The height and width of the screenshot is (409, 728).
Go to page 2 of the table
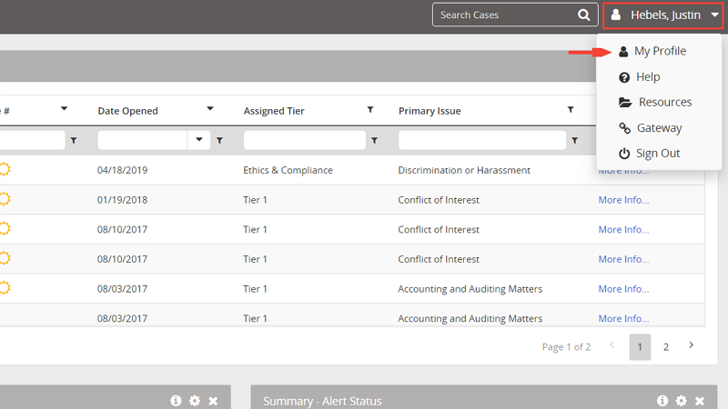(666, 347)
